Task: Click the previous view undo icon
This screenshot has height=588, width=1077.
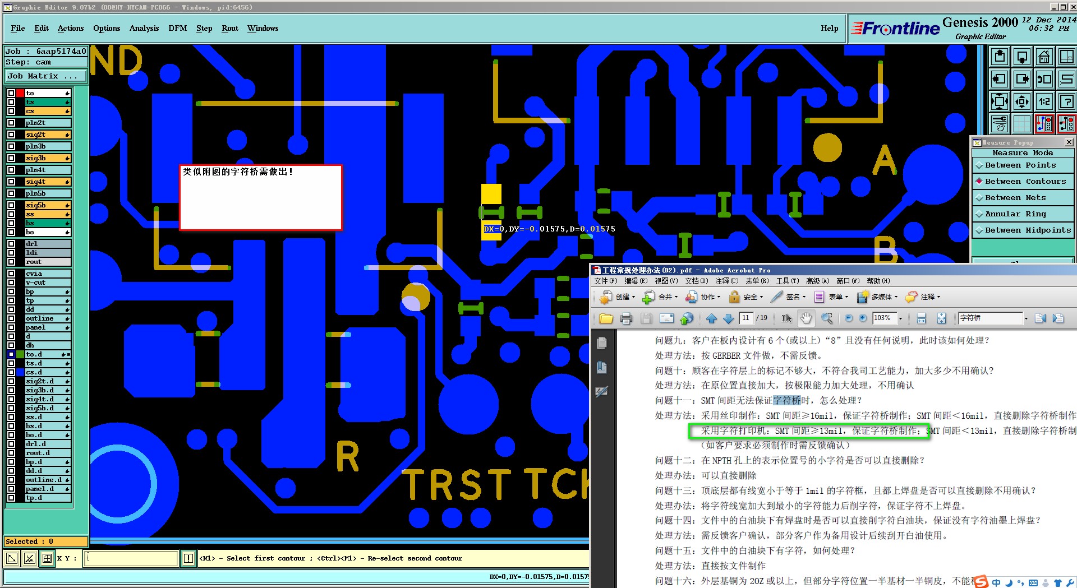Action: [x=1044, y=79]
